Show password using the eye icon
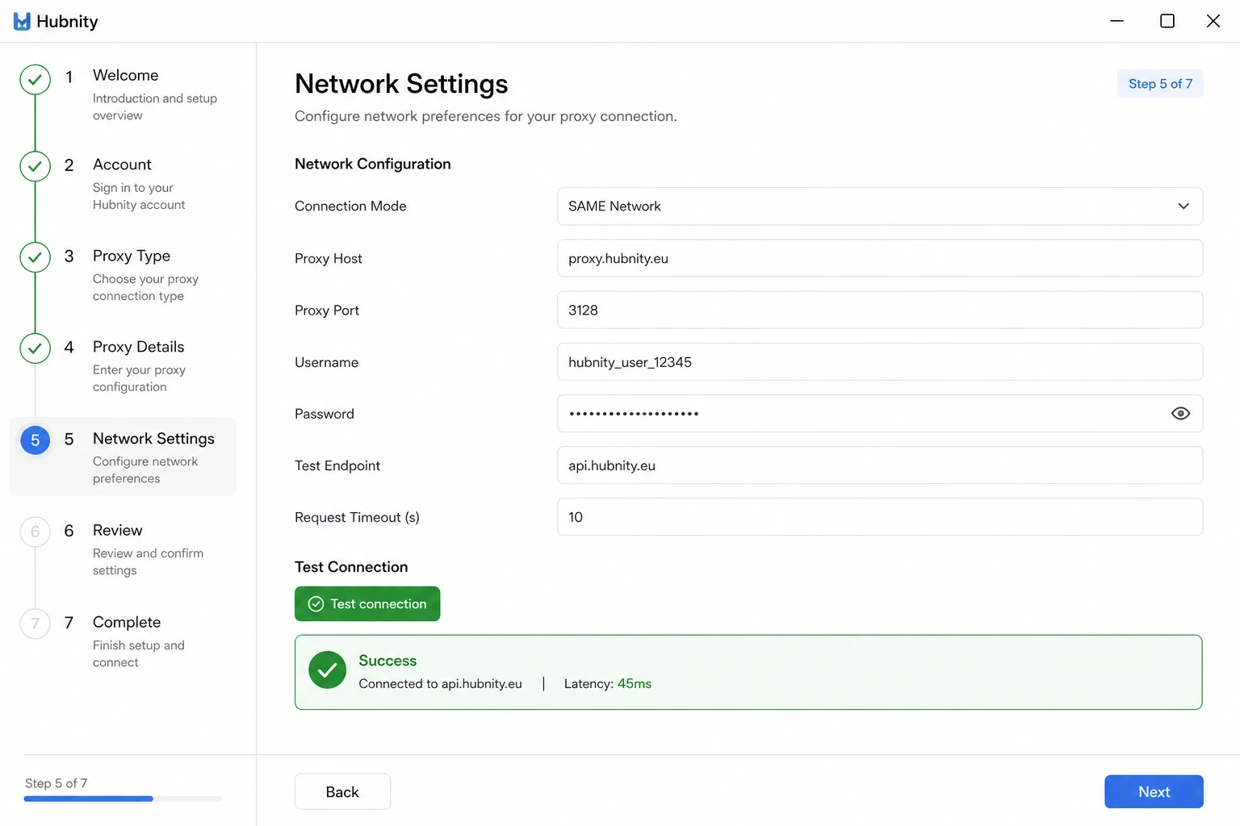 coord(1180,414)
